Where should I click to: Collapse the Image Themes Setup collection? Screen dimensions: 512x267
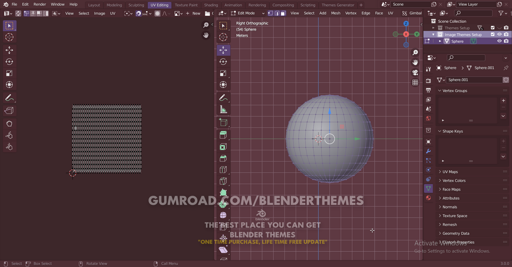click(x=434, y=34)
